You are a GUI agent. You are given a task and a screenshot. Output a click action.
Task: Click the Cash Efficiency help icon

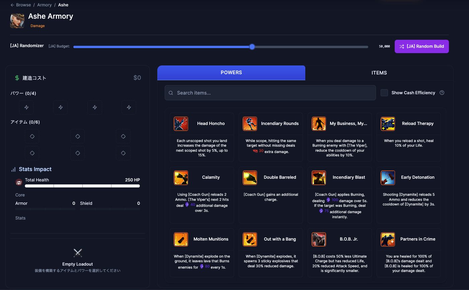[442, 93]
